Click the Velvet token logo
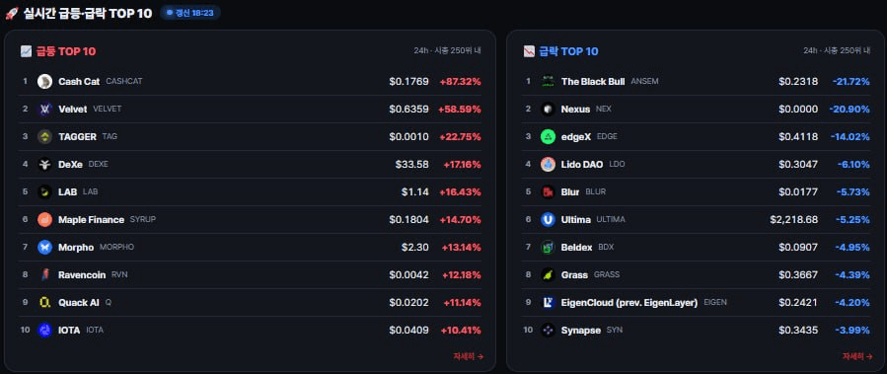Image resolution: width=887 pixels, height=374 pixels. pos(44,110)
